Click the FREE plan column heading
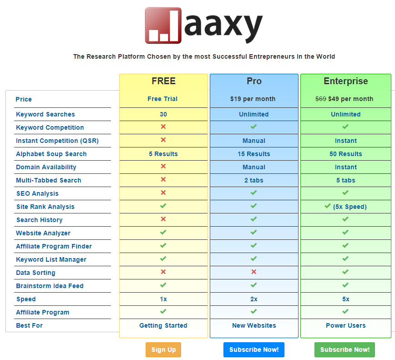 pyautogui.click(x=163, y=81)
